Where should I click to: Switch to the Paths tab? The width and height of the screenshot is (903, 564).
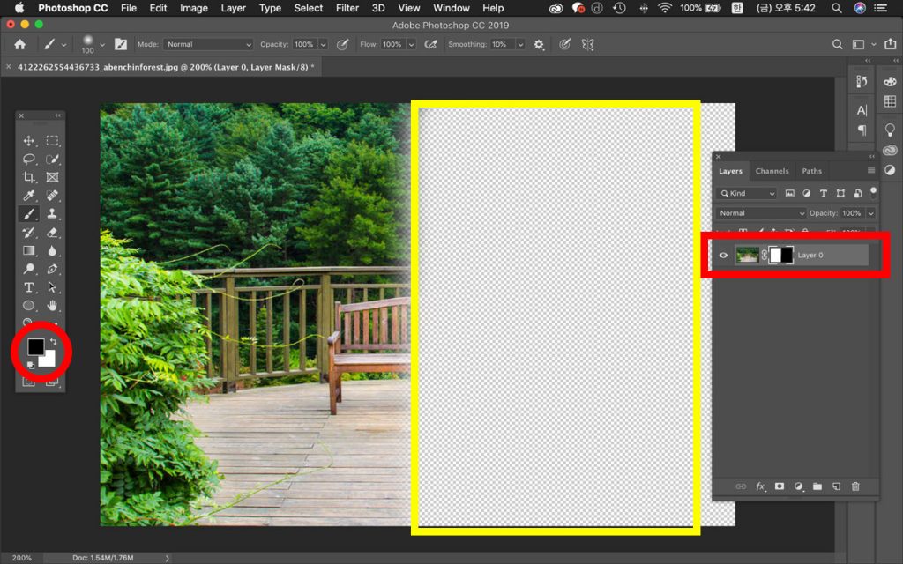tap(811, 171)
